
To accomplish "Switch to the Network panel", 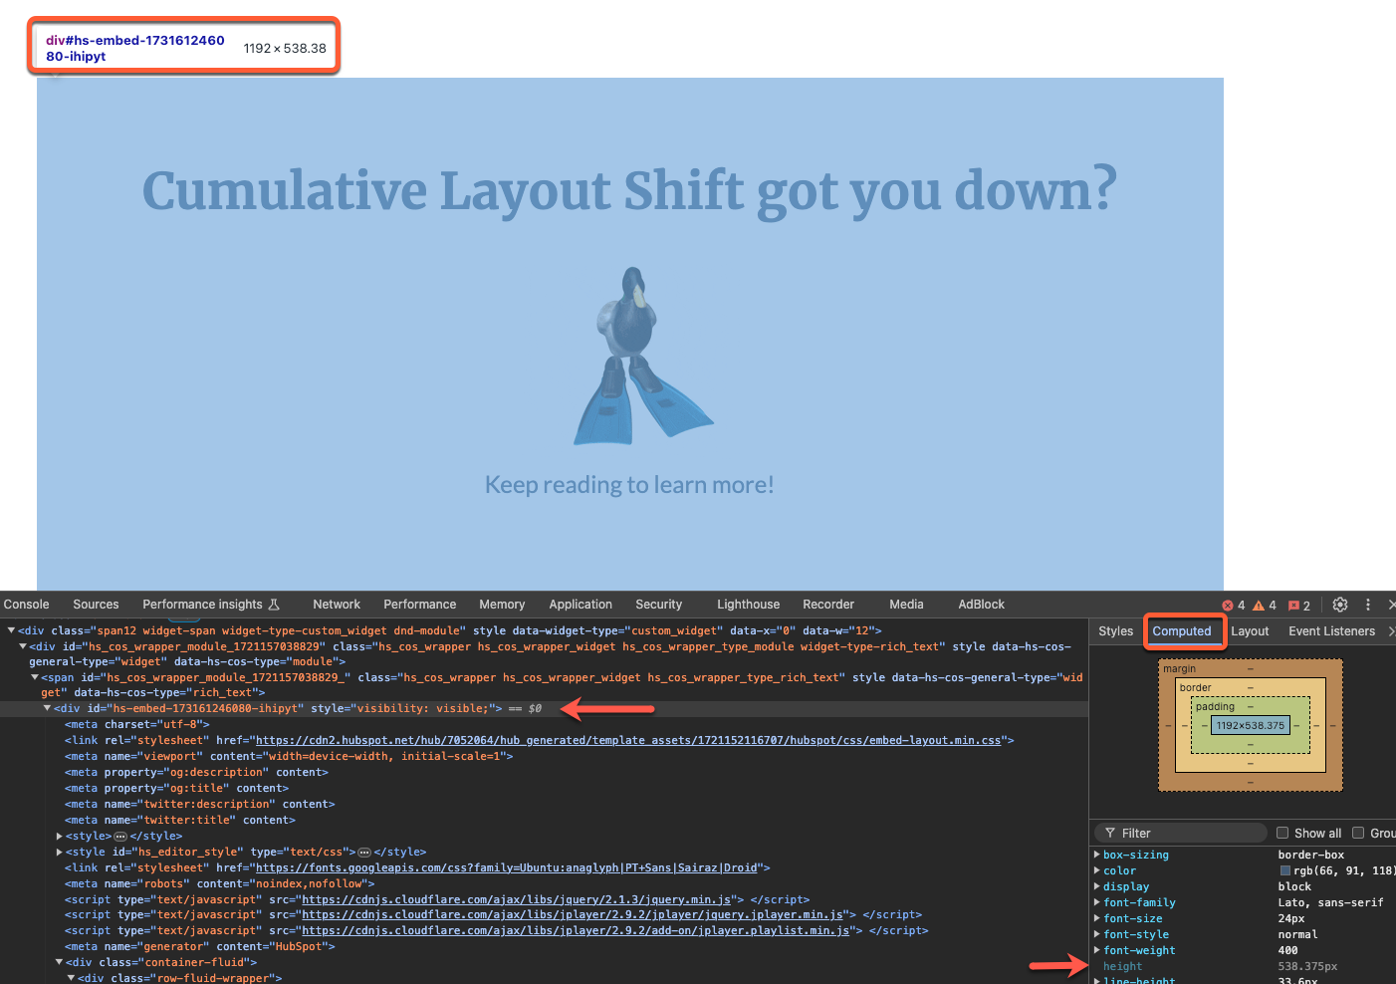I will [x=336, y=604].
